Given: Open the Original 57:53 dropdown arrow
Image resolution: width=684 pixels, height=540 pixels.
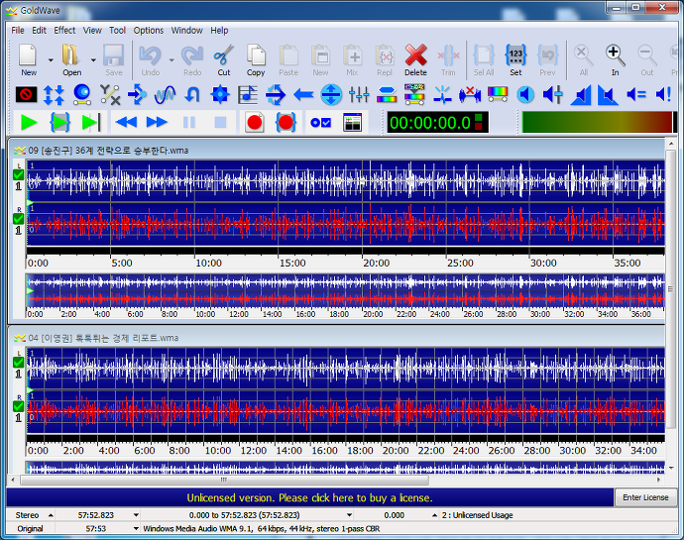Looking at the screenshot, I should [x=136, y=529].
